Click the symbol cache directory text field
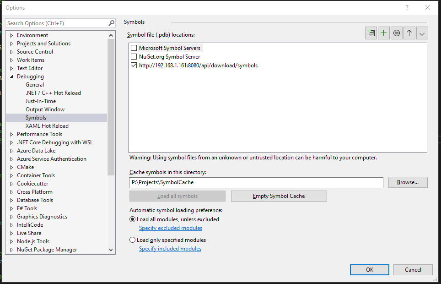Screen dimensions: 441x284 click(256, 182)
